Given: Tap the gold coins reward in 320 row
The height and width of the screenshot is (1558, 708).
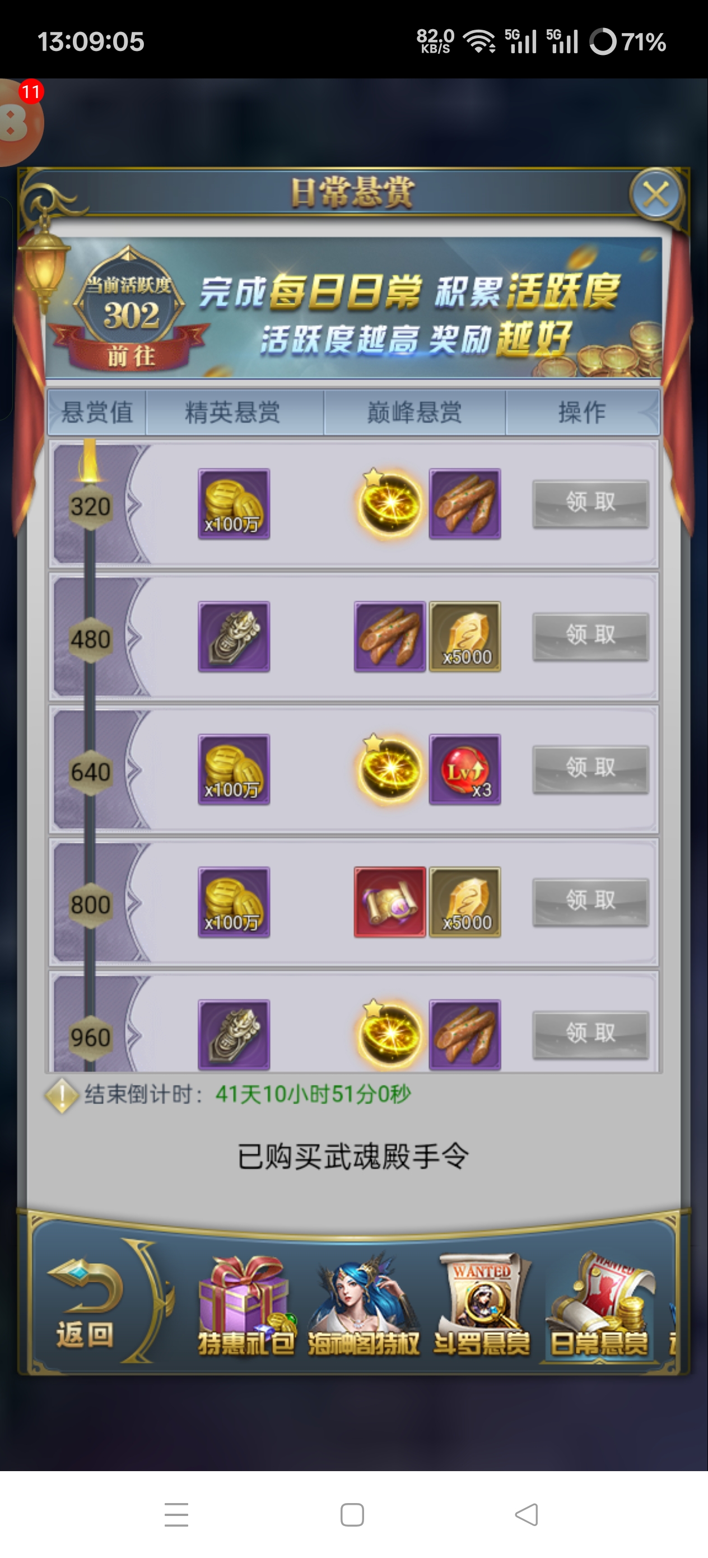Looking at the screenshot, I should (234, 504).
